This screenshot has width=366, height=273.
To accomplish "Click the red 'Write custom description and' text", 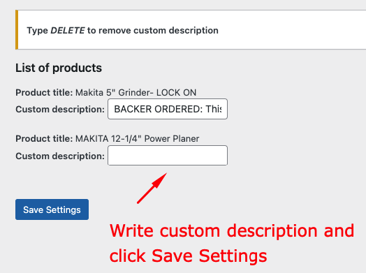I will pos(232,231).
